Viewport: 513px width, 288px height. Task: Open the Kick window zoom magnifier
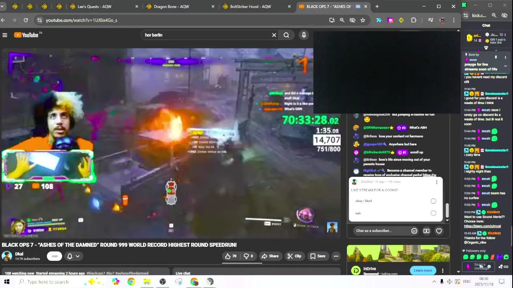(x=494, y=16)
